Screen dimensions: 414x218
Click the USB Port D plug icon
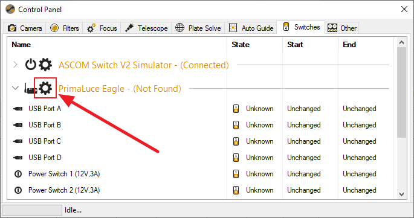(x=18, y=158)
